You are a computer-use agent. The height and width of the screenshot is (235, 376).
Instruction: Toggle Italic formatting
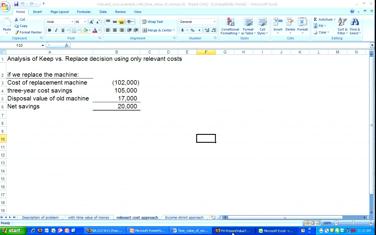(56, 30)
